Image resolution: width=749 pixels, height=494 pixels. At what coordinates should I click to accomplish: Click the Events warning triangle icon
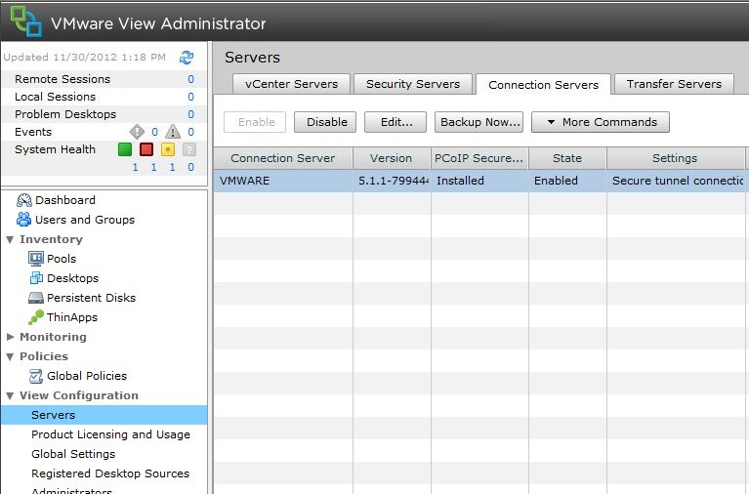(x=173, y=132)
